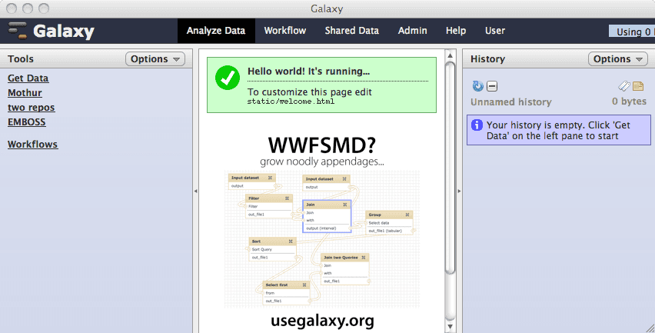Screen dimensions: 655x333
Task: Click the history annotation note icon
Action: (638, 86)
